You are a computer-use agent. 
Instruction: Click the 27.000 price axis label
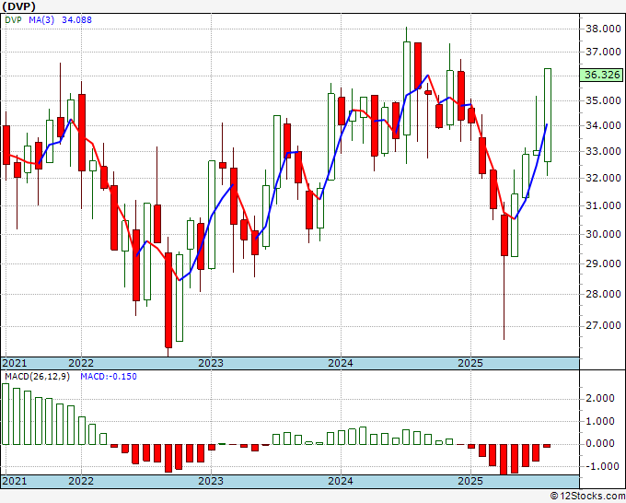coord(603,325)
